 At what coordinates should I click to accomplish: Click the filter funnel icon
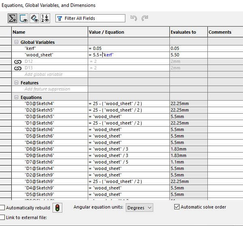click(x=60, y=18)
